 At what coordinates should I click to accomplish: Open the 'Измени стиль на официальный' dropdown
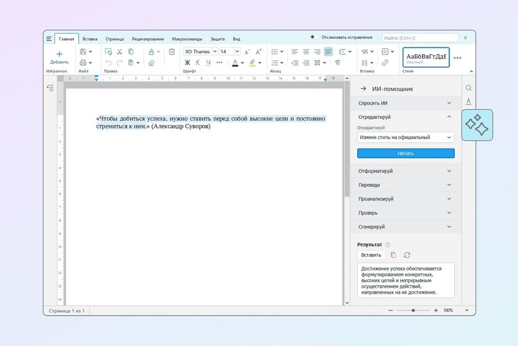click(x=406, y=137)
